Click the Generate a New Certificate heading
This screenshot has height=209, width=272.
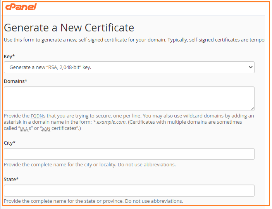click(69, 28)
